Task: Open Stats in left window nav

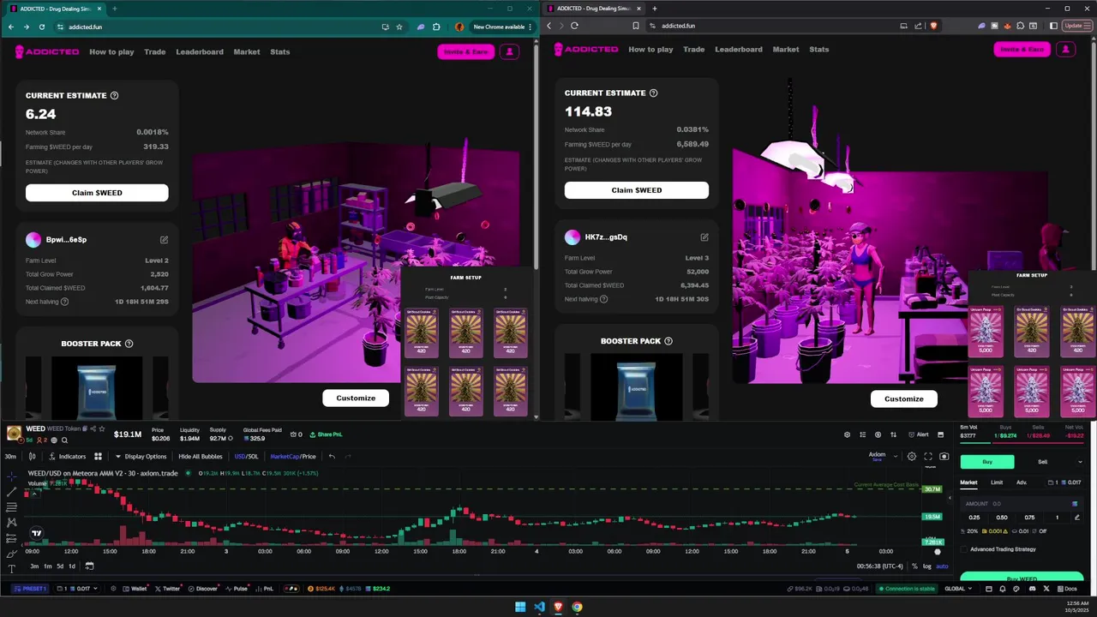Action: click(280, 51)
